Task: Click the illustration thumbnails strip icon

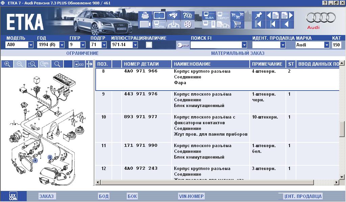Action: click(x=79, y=64)
